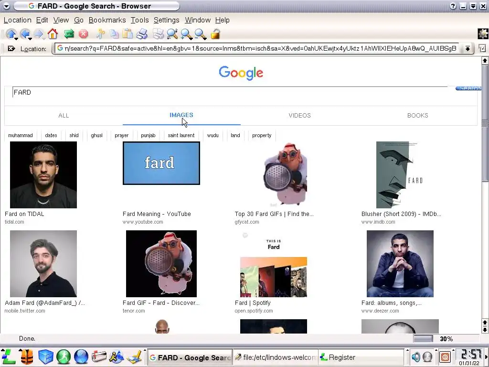Launch Click-N-Run green runner icon

point(64,356)
